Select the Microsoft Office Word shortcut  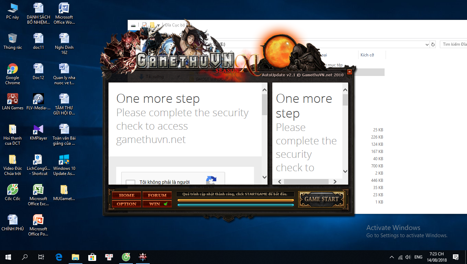(64, 13)
